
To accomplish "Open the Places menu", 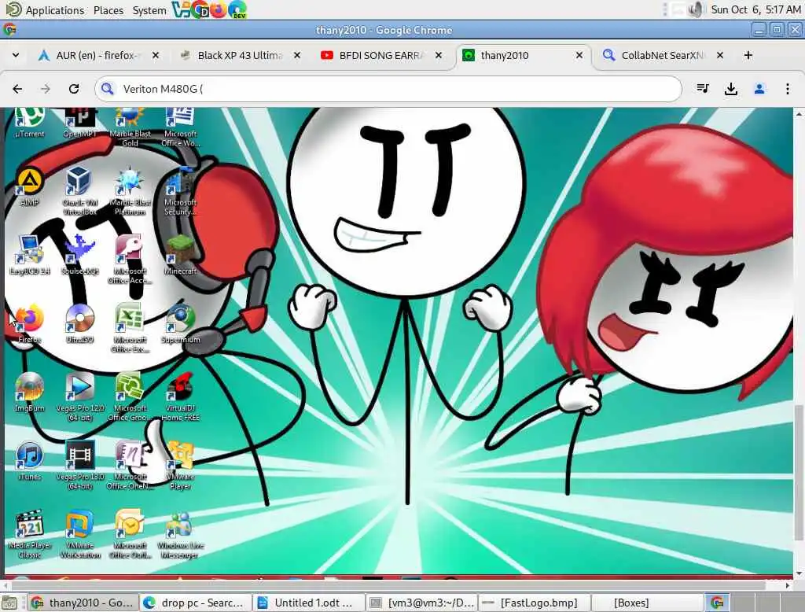I will [108, 10].
